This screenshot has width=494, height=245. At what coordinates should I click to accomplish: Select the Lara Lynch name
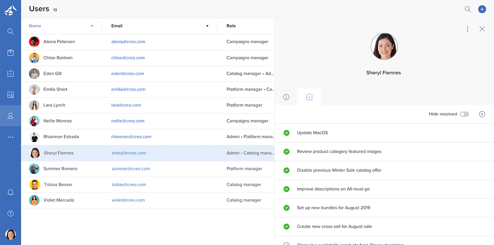[54, 105]
